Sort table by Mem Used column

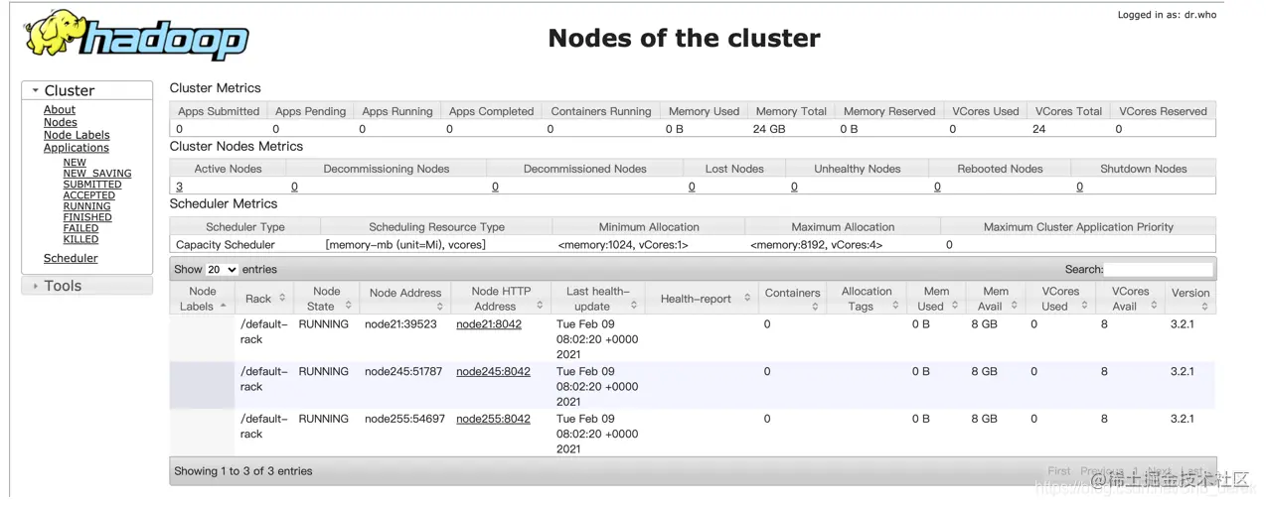pyautogui.click(x=936, y=299)
